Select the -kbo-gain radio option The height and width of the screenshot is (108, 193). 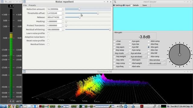tap(149, 47)
